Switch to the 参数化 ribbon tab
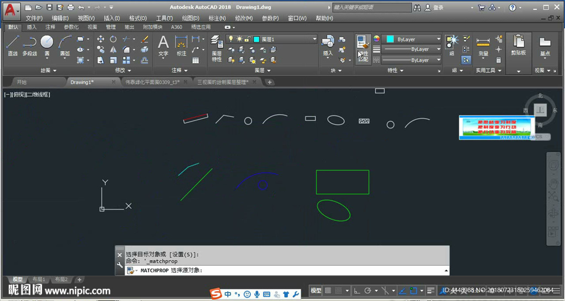Image resolution: width=565 pixels, height=301 pixels. tap(71, 27)
